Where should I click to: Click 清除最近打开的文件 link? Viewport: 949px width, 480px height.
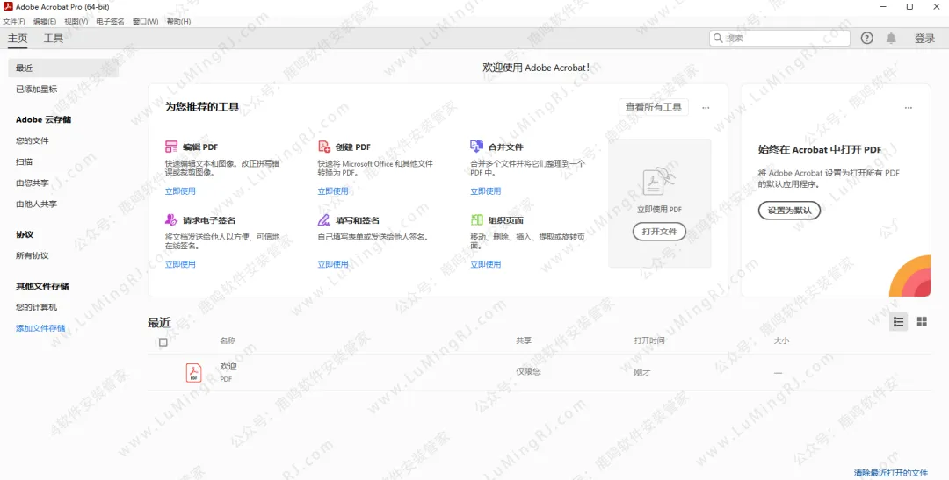click(x=890, y=473)
